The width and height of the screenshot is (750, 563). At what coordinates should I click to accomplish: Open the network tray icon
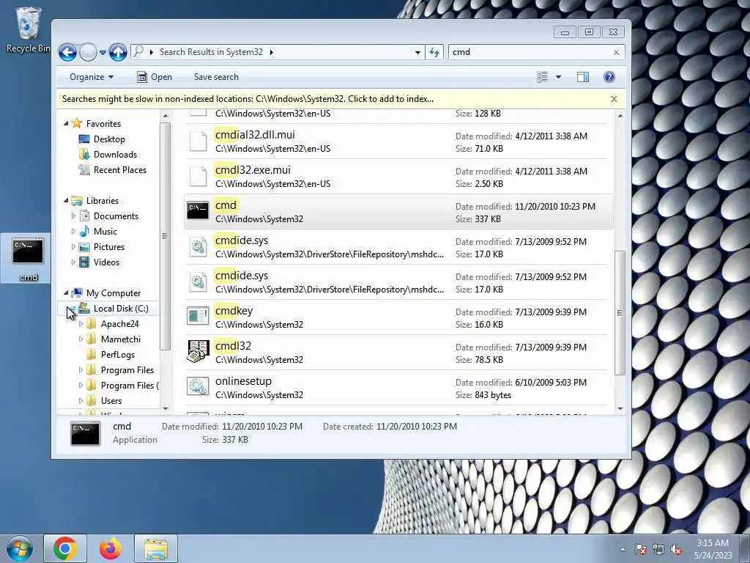click(658, 549)
